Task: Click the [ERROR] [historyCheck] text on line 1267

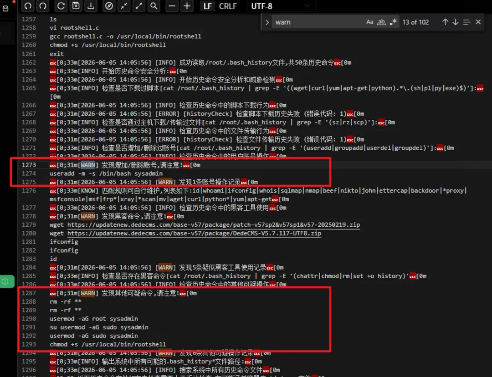Action: tap(194, 113)
